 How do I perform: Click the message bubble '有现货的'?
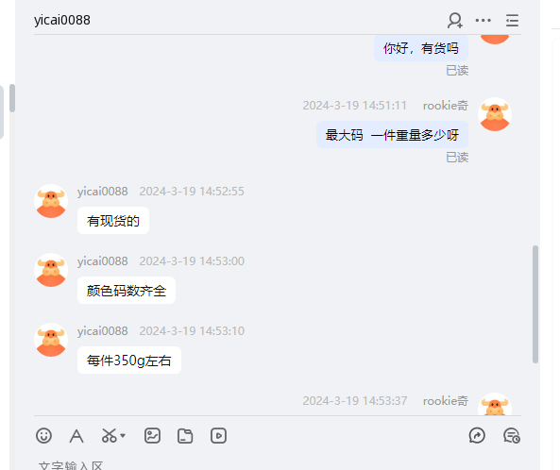113,221
